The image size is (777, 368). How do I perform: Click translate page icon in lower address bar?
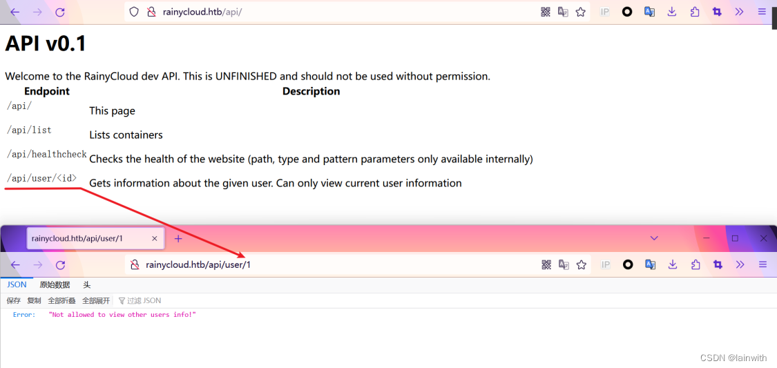coord(564,265)
